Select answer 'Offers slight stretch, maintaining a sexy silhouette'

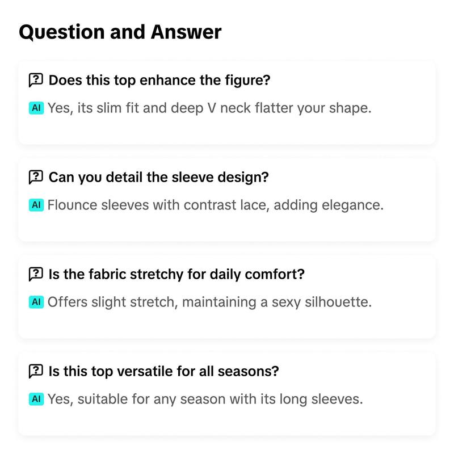pos(209,302)
